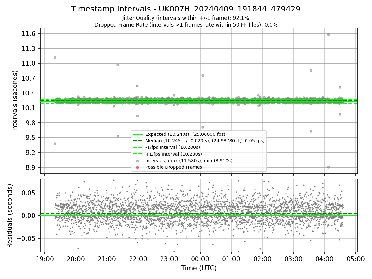Click the minimum outlier point at 8.91 seconds
372x279 pixels.
pyautogui.click(x=328, y=167)
